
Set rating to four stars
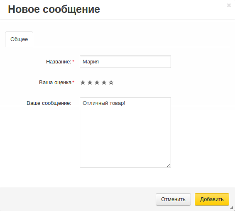coord(104,82)
